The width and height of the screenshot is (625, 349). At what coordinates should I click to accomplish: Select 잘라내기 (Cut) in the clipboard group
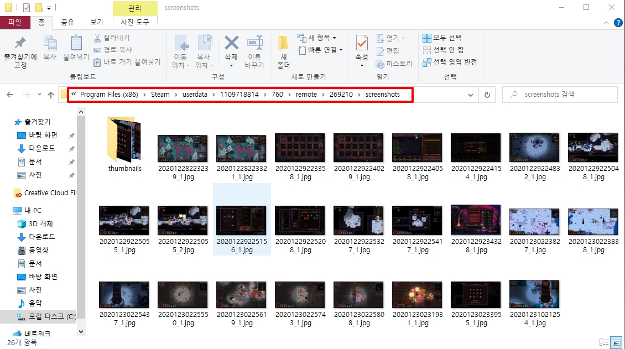112,38
